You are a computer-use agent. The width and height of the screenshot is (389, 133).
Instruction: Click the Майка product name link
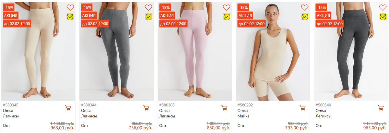pyautogui.click(x=242, y=116)
